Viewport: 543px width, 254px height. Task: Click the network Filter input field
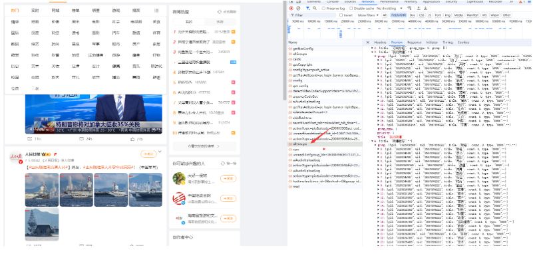coord(312,15)
